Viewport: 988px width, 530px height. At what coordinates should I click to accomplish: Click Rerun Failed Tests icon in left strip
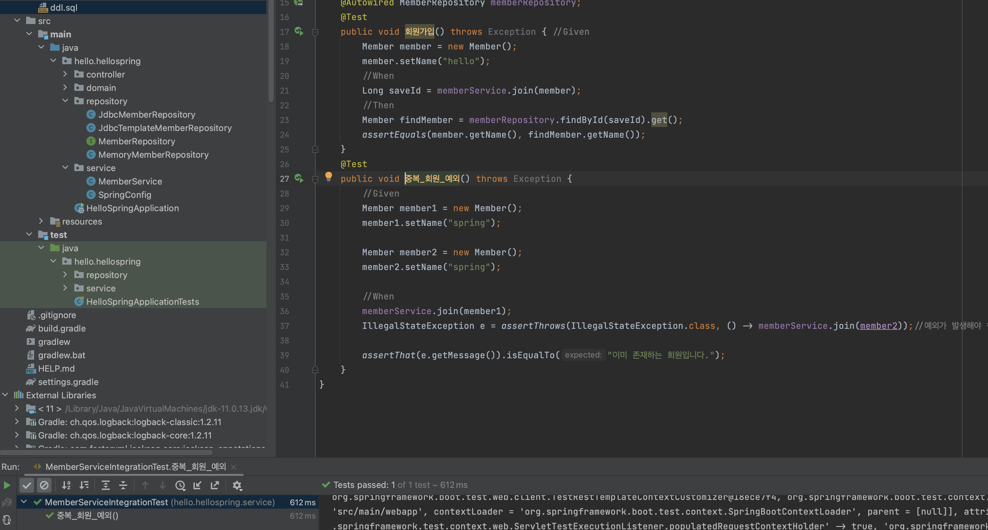tap(7, 502)
